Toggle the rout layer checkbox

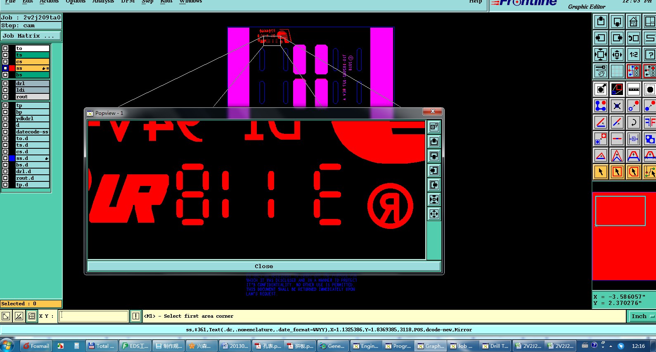[x=5, y=97]
